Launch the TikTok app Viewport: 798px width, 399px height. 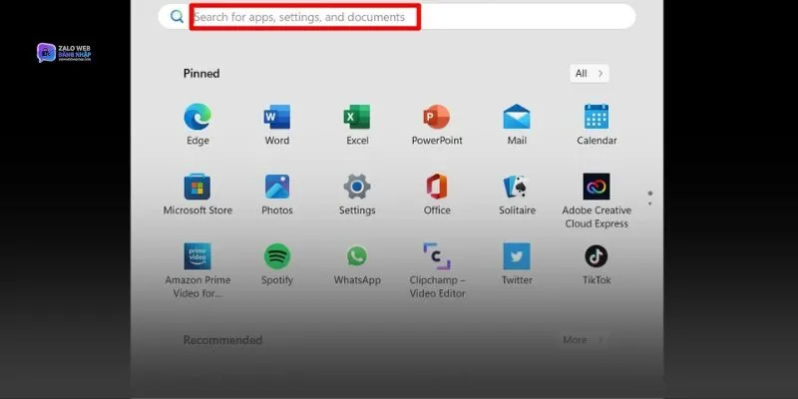597,257
